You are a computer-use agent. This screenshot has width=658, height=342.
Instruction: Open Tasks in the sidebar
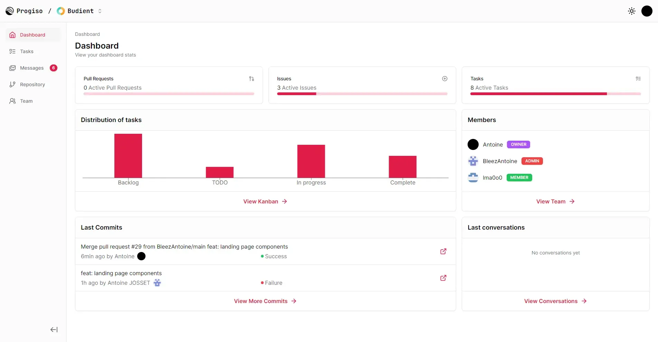click(x=27, y=51)
